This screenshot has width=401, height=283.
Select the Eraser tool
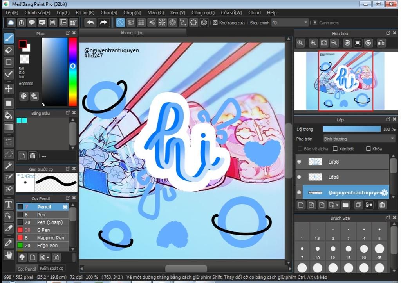pyautogui.click(x=9, y=50)
